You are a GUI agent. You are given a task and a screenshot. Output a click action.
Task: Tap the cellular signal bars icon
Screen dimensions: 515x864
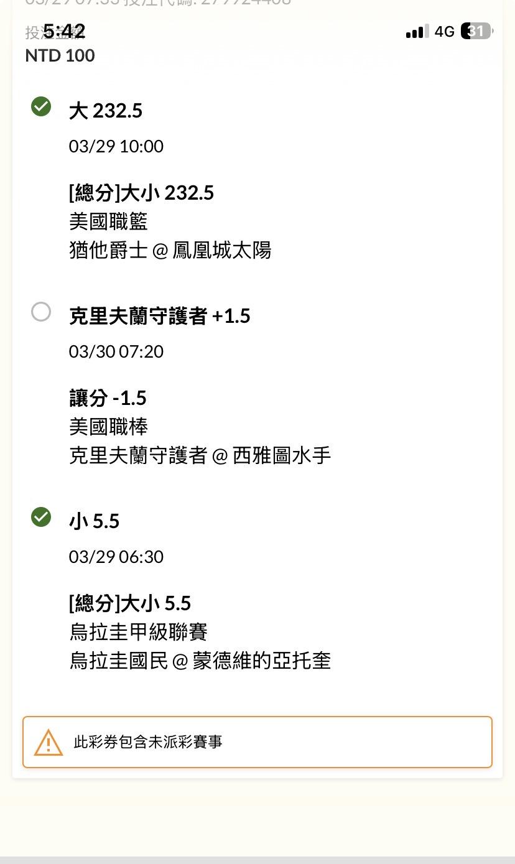417,32
